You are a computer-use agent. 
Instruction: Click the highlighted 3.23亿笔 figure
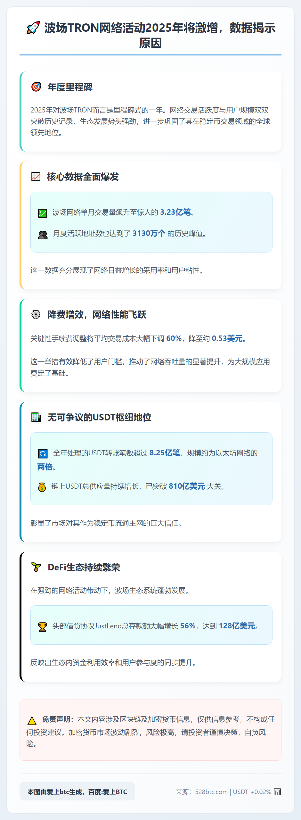[175, 212]
